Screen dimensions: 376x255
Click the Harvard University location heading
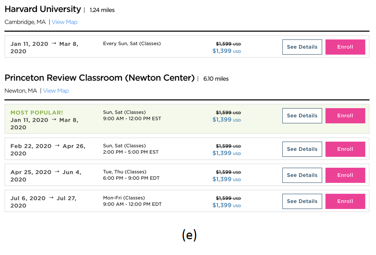(x=43, y=9)
